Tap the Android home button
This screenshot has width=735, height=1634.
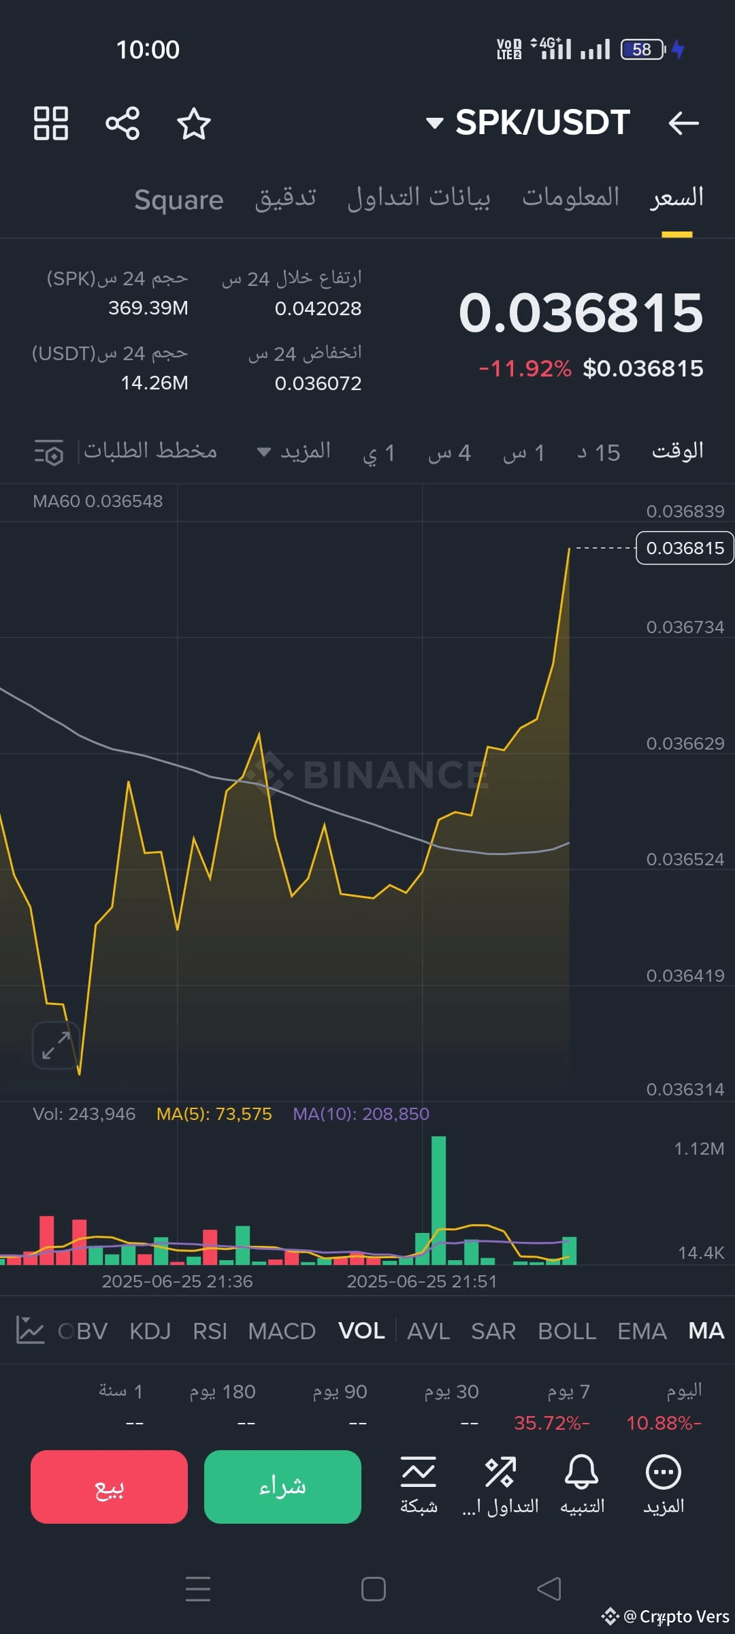(374, 1589)
